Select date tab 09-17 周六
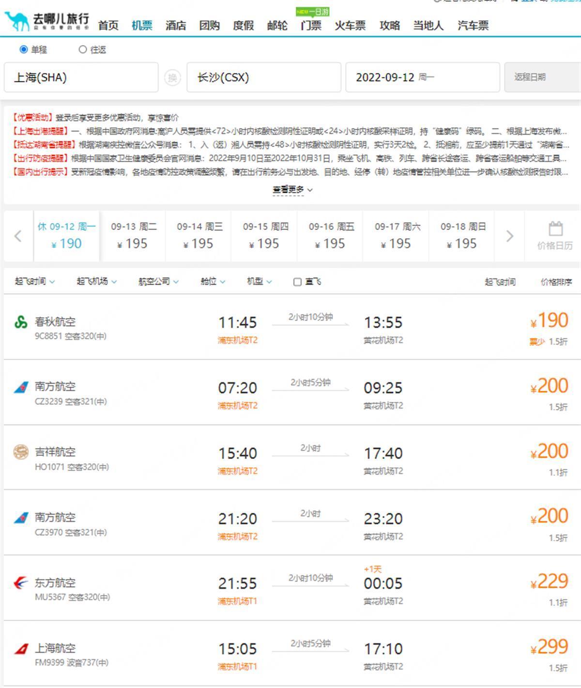This screenshot has height=688, width=581. click(397, 236)
